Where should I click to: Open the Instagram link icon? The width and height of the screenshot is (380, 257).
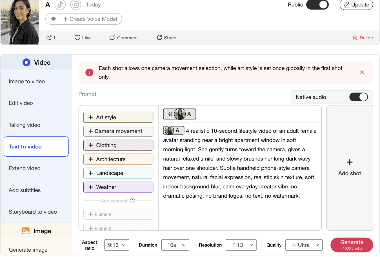click(x=75, y=4)
